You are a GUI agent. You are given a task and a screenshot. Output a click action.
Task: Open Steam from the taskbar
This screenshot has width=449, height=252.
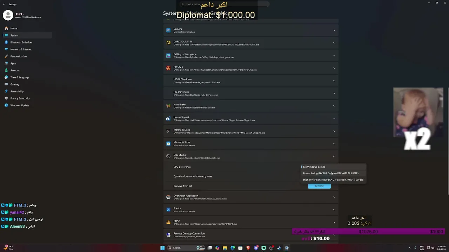coord(279,248)
